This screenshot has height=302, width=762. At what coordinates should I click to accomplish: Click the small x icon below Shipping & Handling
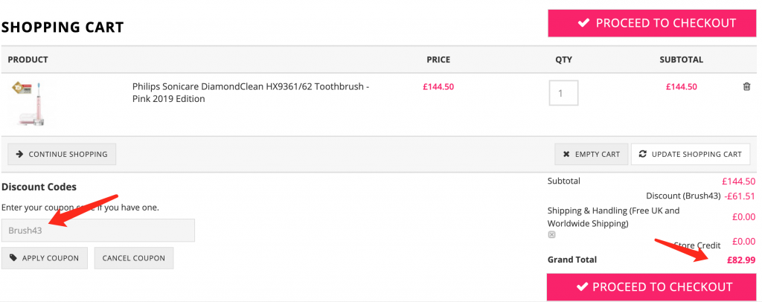pos(551,234)
